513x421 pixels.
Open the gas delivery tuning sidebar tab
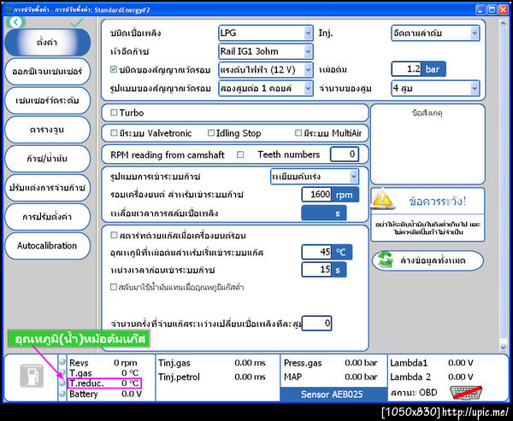47,188
